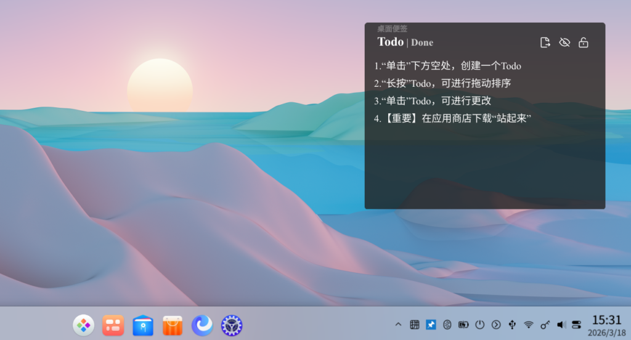Open the launcher with colorful diamond icon
631x340 pixels.
(83, 325)
